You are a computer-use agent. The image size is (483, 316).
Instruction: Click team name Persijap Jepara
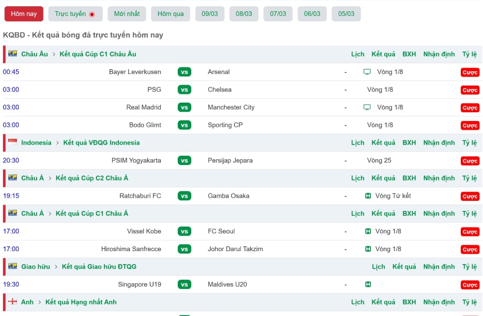230,161
